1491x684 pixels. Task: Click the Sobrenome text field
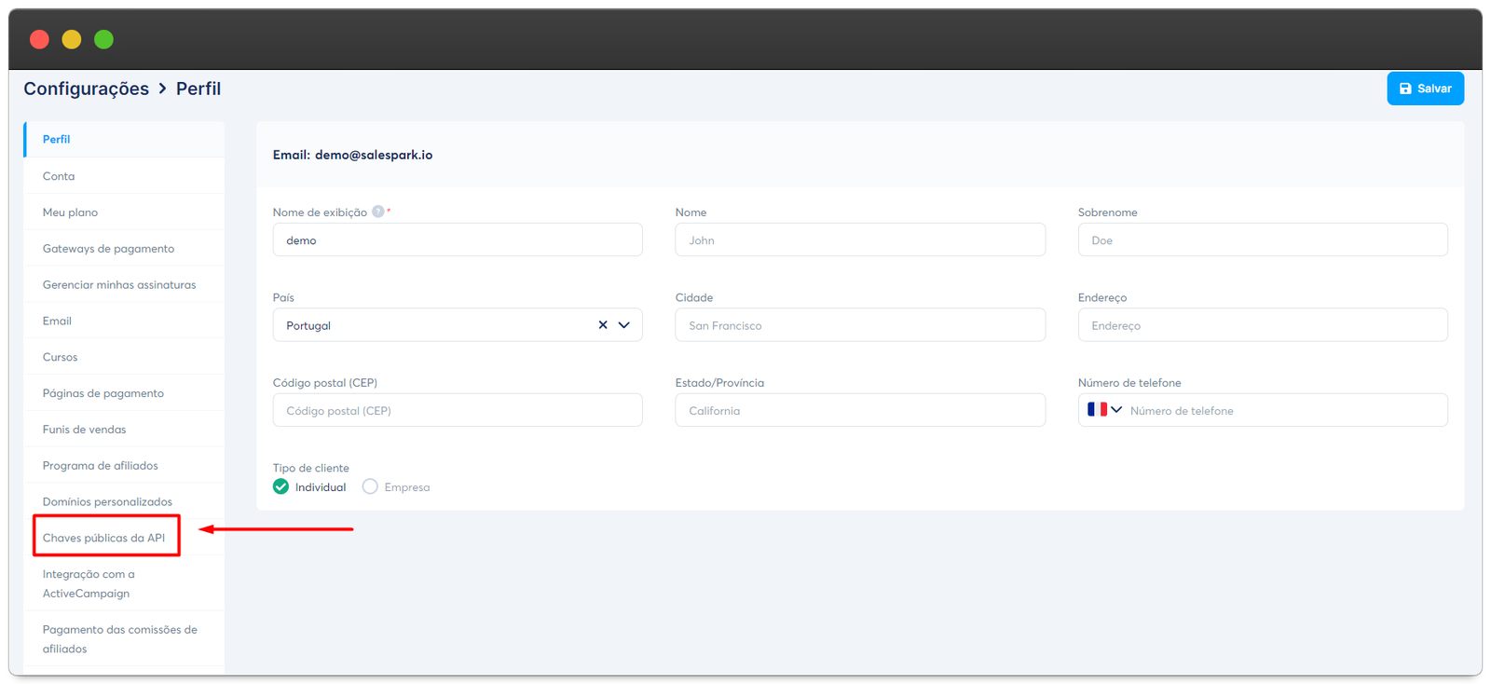click(1262, 240)
